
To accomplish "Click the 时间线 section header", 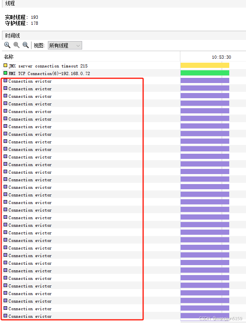I will [x=12, y=36].
